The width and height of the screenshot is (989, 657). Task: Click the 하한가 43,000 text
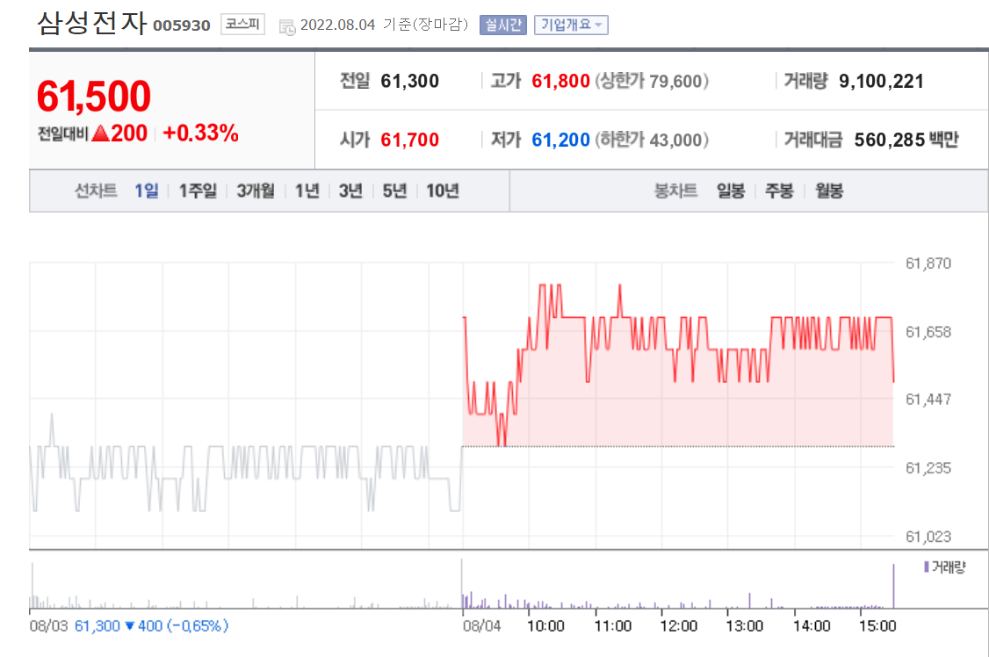pos(652,140)
